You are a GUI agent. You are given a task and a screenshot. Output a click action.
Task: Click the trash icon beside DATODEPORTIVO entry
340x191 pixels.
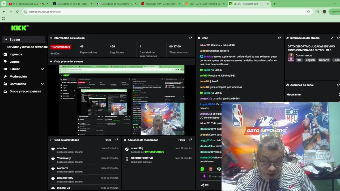pyautogui.click(x=127, y=159)
